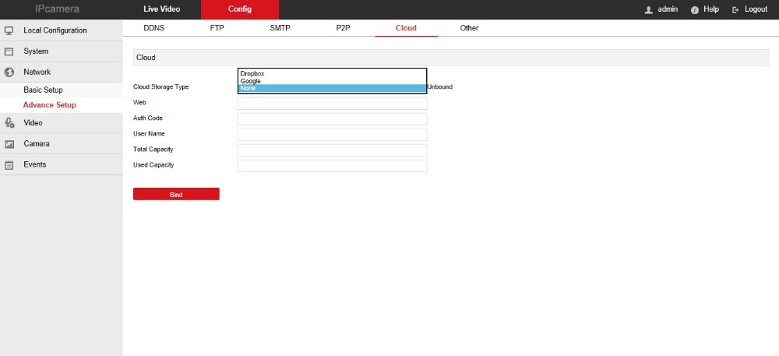Focus the Web input field

coord(333,104)
